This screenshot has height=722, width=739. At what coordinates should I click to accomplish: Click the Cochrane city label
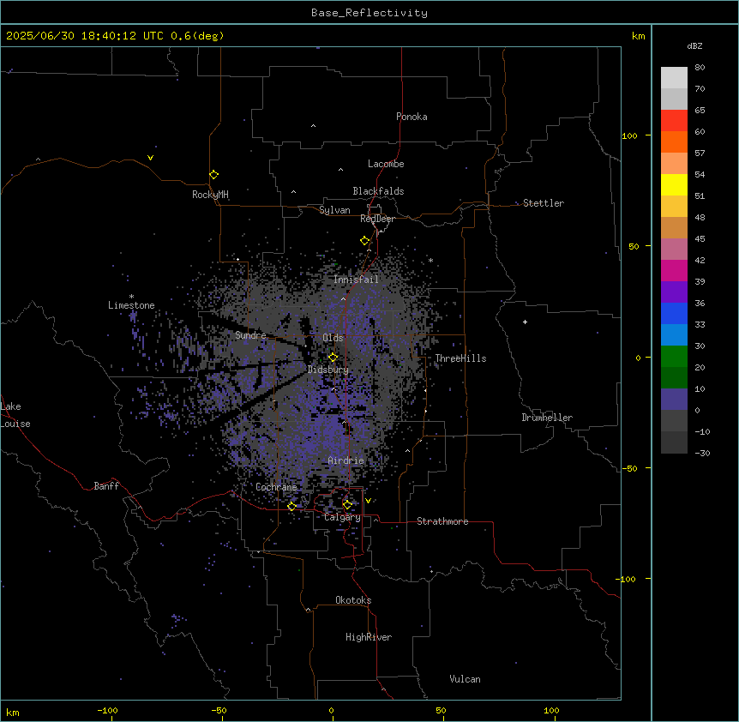277,487
